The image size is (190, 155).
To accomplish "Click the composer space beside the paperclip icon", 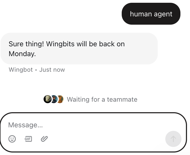I will [x=107, y=139].
